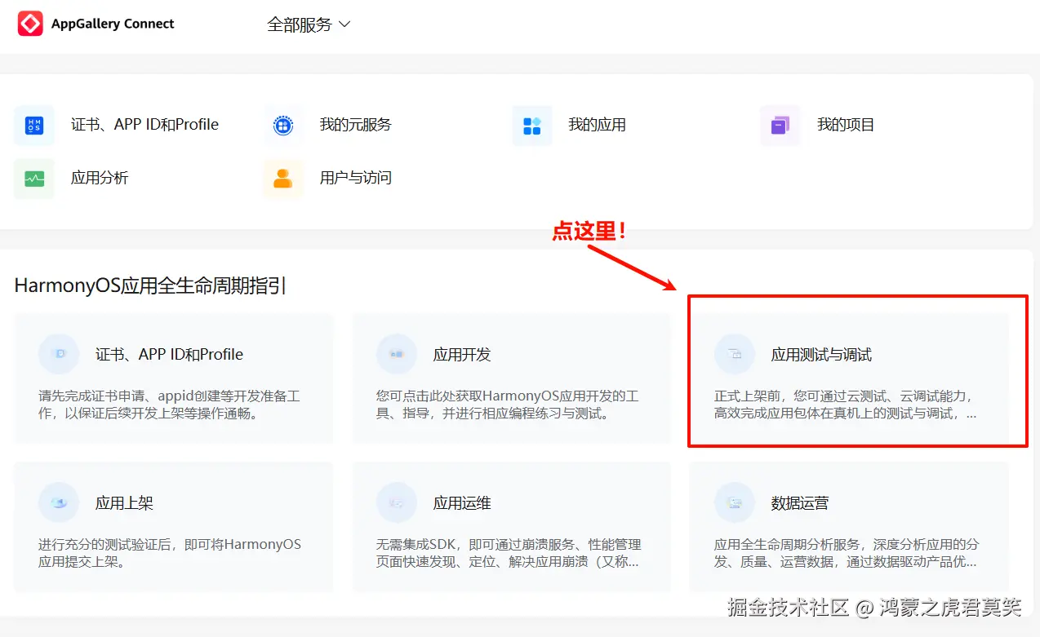This screenshot has height=637, width=1040.
Task: Open the 应用上架 card title
Action: pos(124,503)
